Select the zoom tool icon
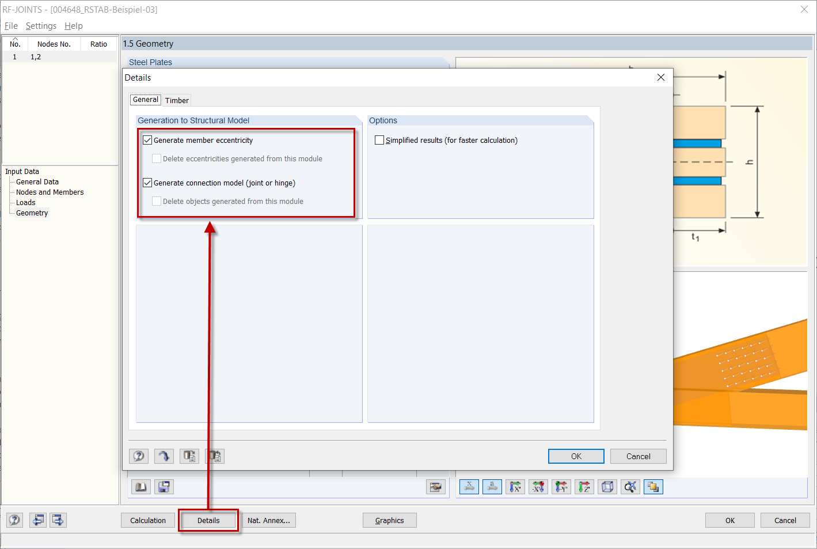 (x=630, y=487)
